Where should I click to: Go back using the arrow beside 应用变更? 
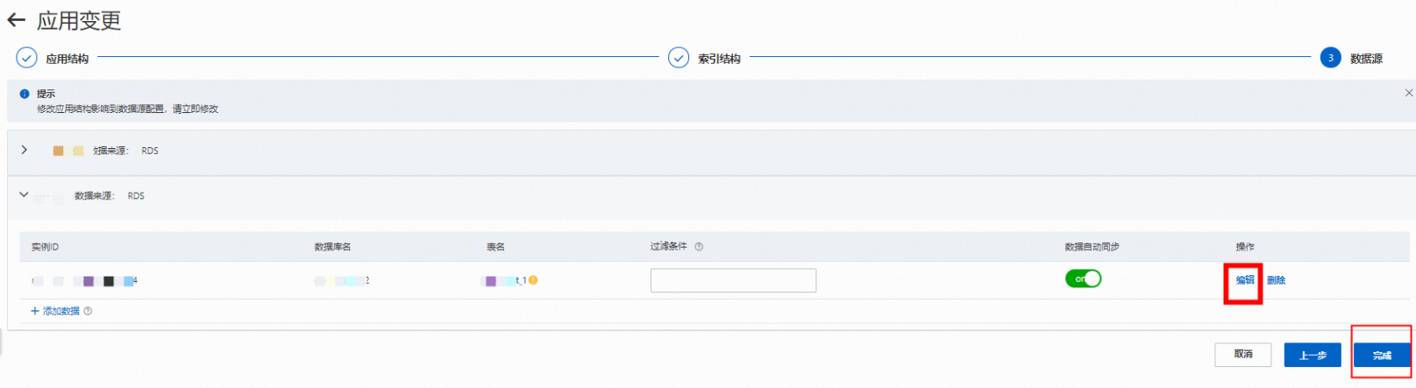click(16, 20)
